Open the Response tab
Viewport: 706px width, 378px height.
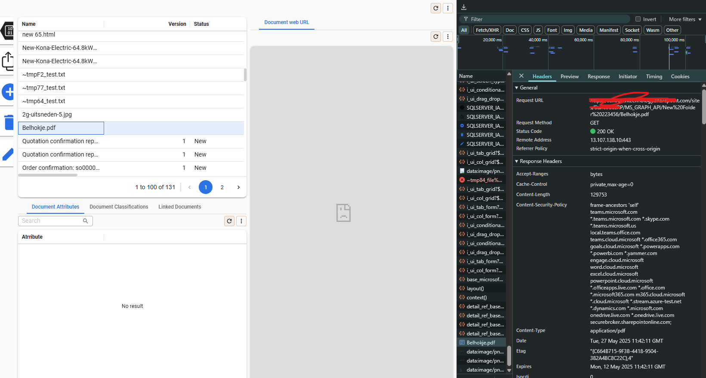(x=599, y=77)
